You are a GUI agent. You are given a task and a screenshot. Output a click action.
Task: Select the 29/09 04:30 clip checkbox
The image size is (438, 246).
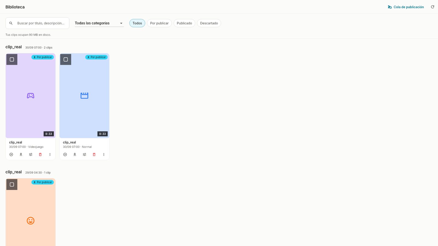(12, 184)
